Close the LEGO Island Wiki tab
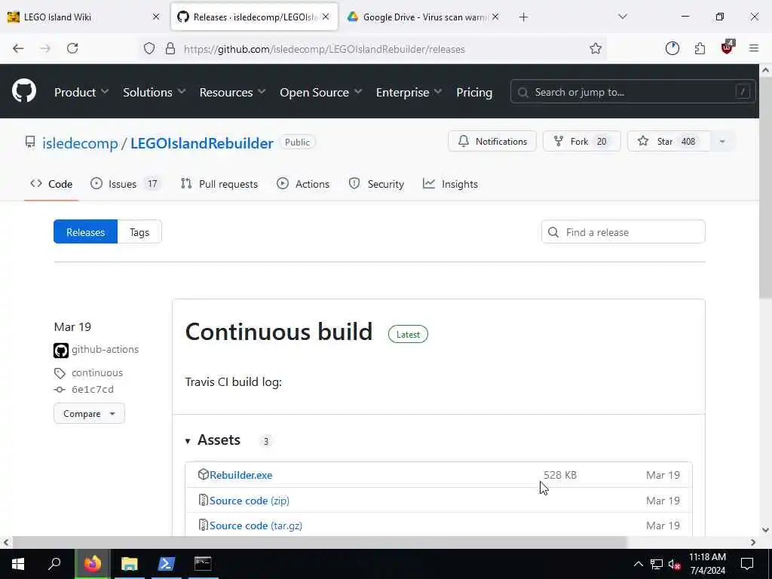772x579 pixels. [x=156, y=17]
